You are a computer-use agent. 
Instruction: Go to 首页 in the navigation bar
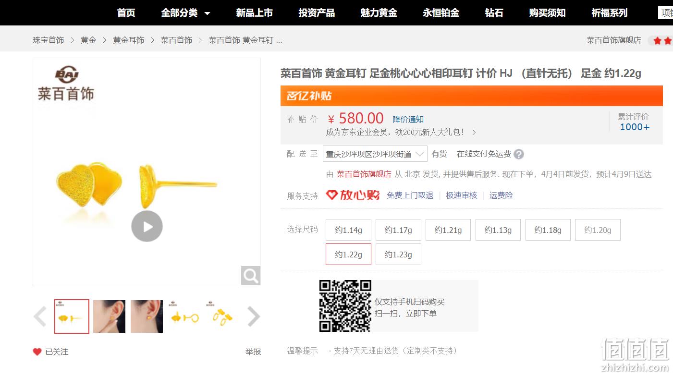pyautogui.click(x=126, y=13)
